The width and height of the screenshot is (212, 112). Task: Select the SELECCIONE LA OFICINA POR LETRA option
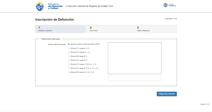69,44
